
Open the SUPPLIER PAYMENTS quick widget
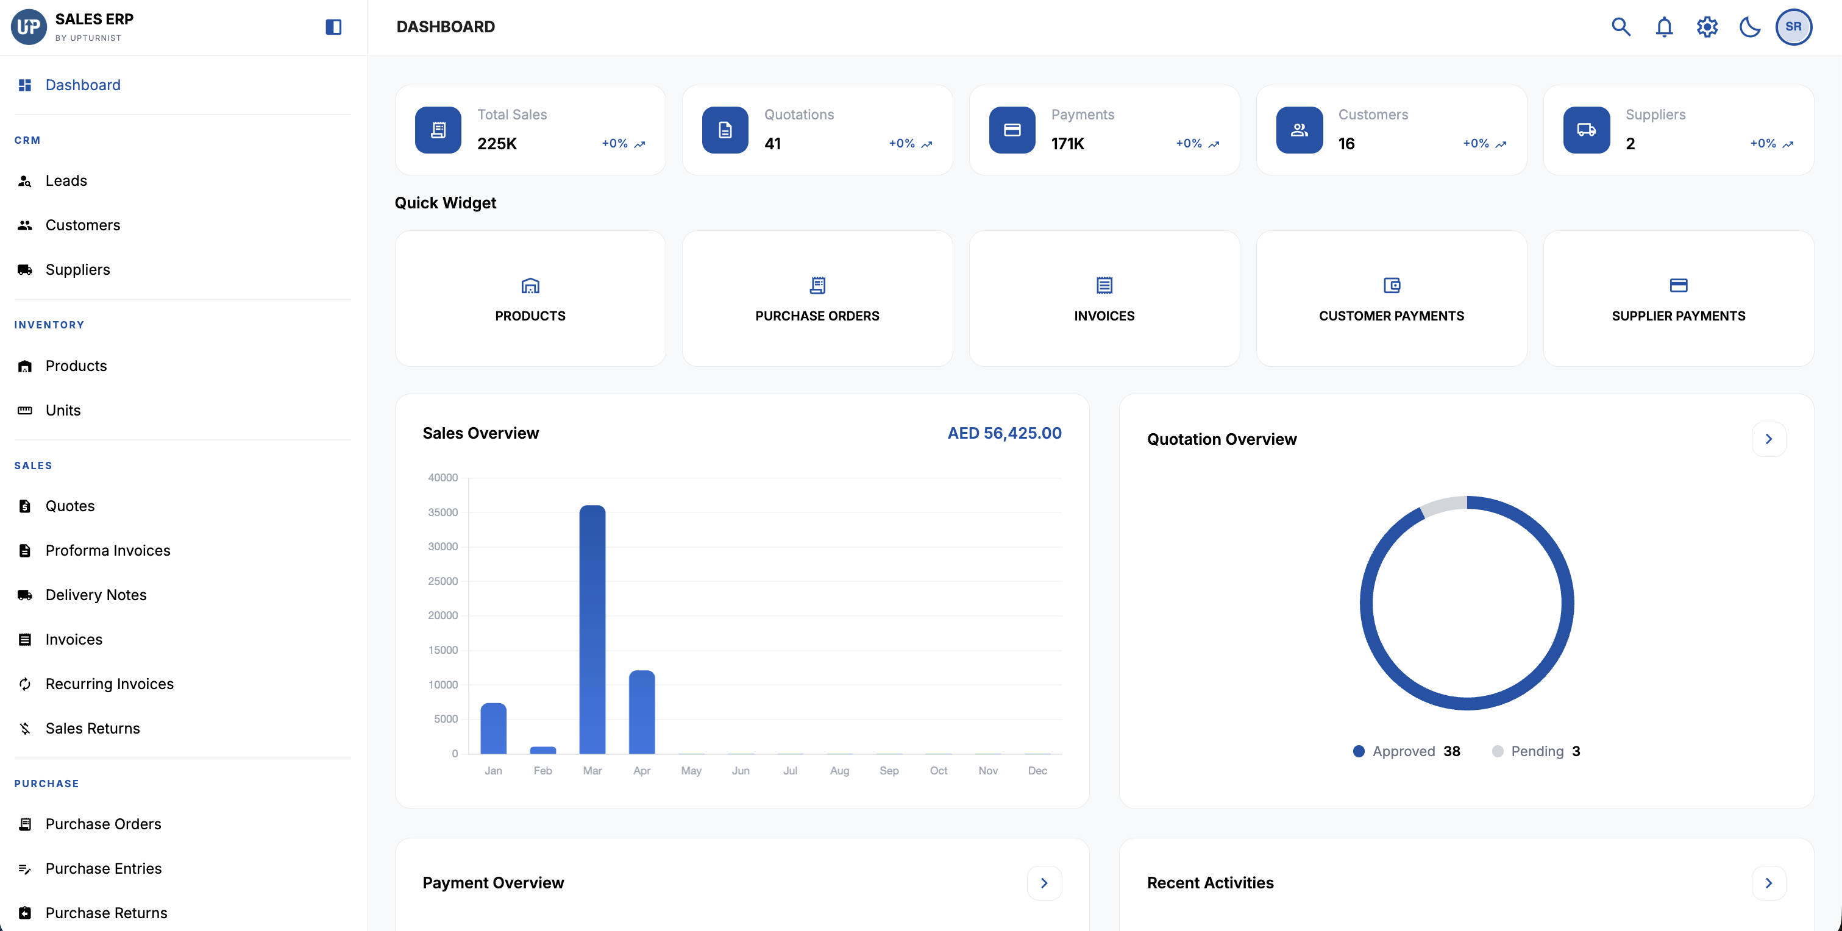(x=1679, y=299)
